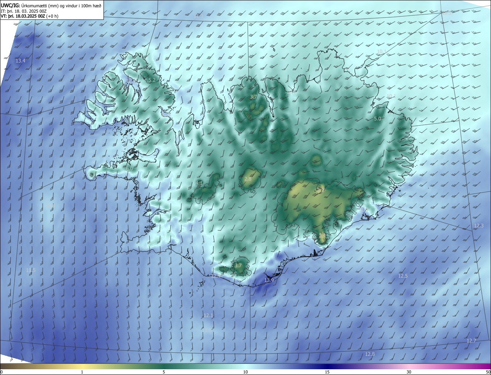Click the color scale tick label 15
This screenshot has width=491, height=375.
pyautogui.click(x=327, y=372)
